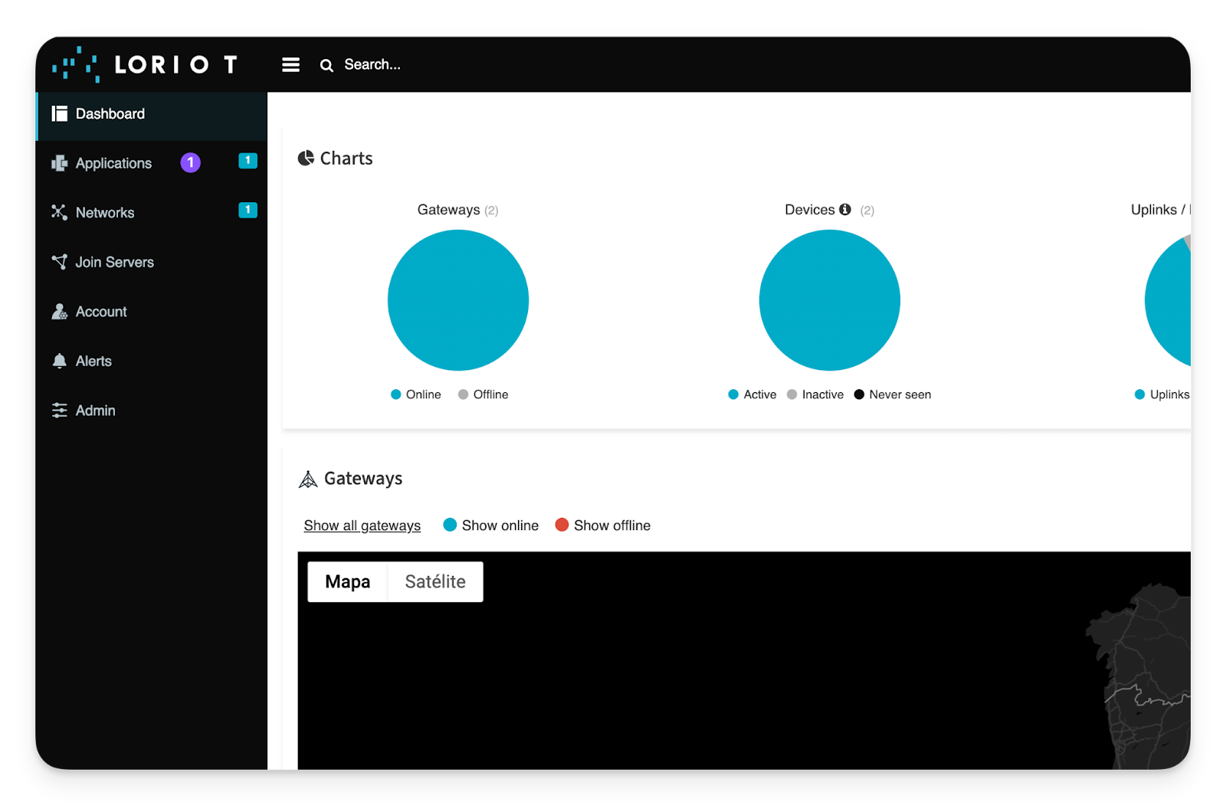Click the Networks count badge
Image resolution: width=1226 pixels, height=805 pixels.
pyautogui.click(x=247, y=210)
